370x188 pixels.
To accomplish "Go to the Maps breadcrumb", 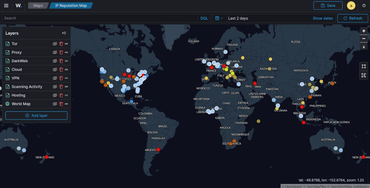I will [38, 6].
